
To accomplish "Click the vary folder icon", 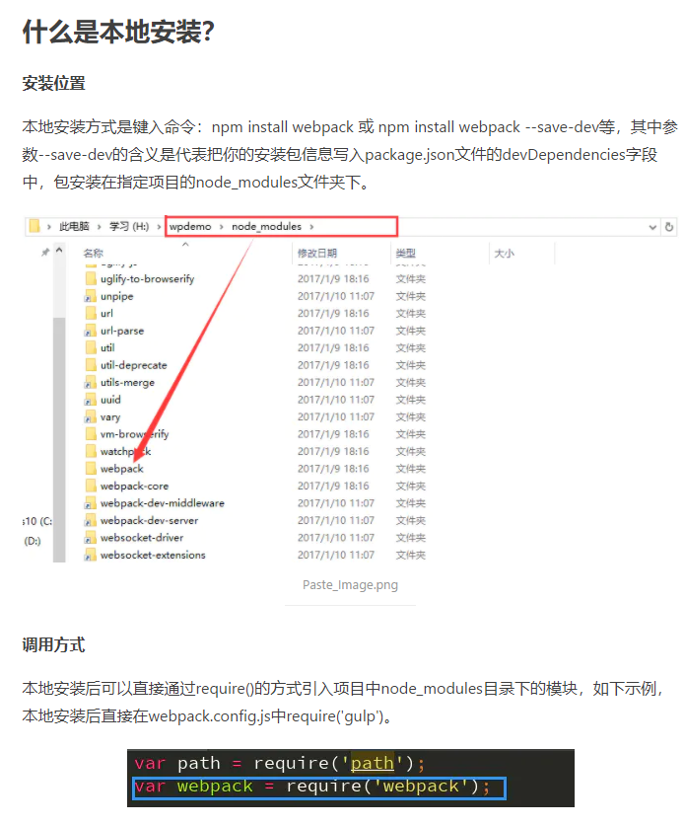I will click(x=91, y=416).
